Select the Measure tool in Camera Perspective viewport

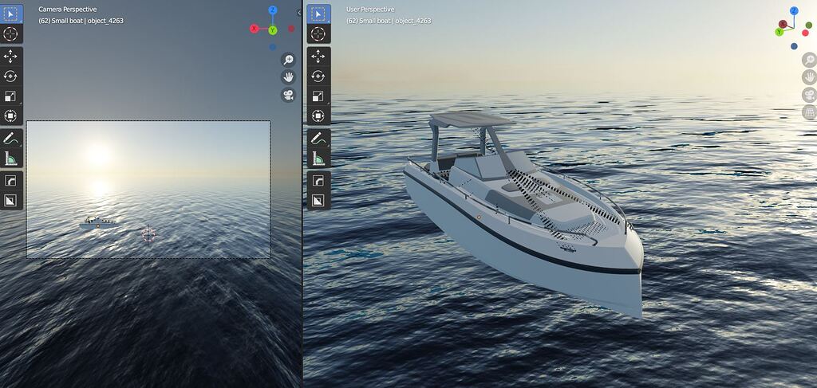tap(10, 159)
